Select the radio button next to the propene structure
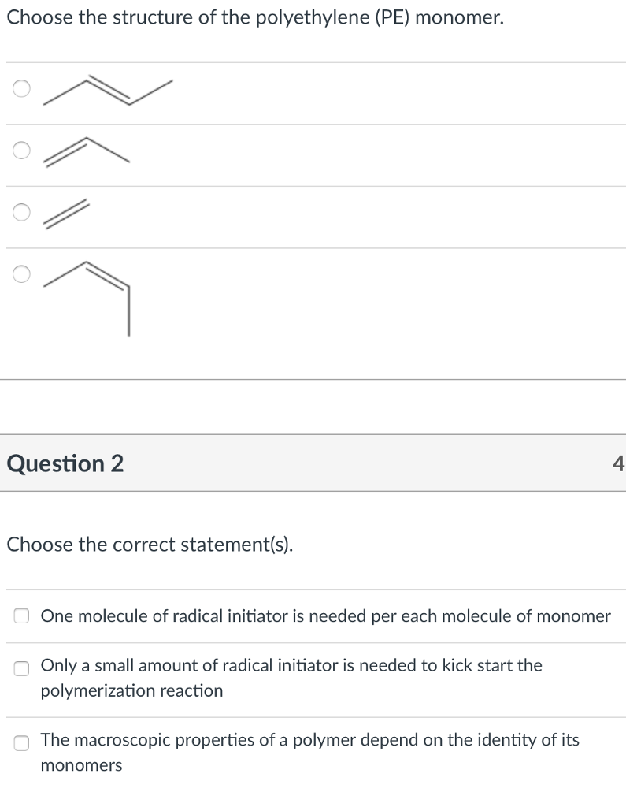Image resolution: width=626 pixels, height=807 pixels. point(21,151)
